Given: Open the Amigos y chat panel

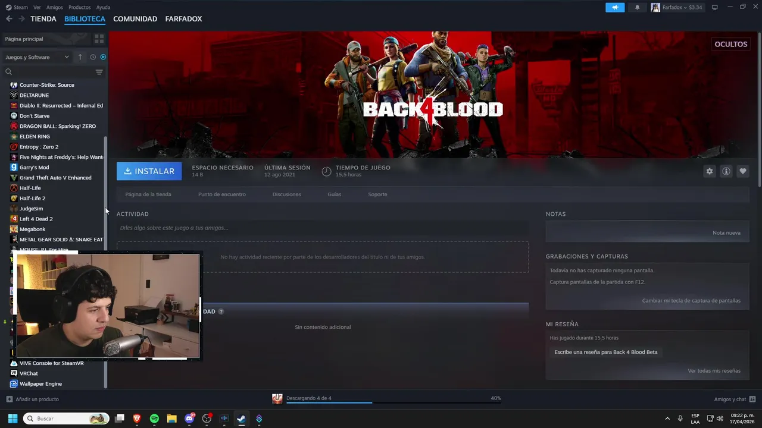Looking at the screenshot, I should coord(735,399).
